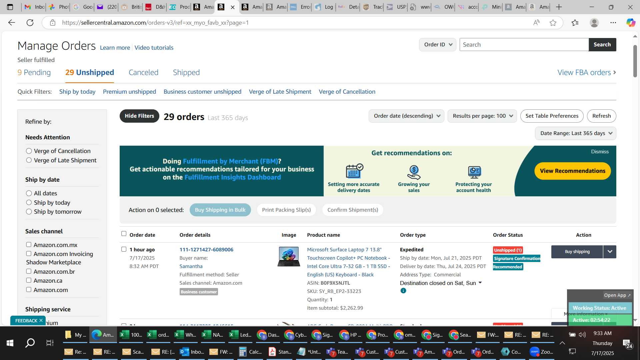This screenshot has height=360, width=640.
Task: Click Protecting your account health icon
Action: [474, 172]
